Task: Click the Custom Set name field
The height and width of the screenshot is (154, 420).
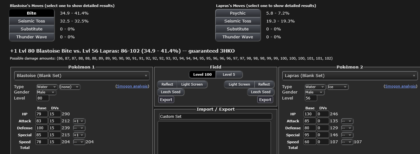Action: [216, 116]
